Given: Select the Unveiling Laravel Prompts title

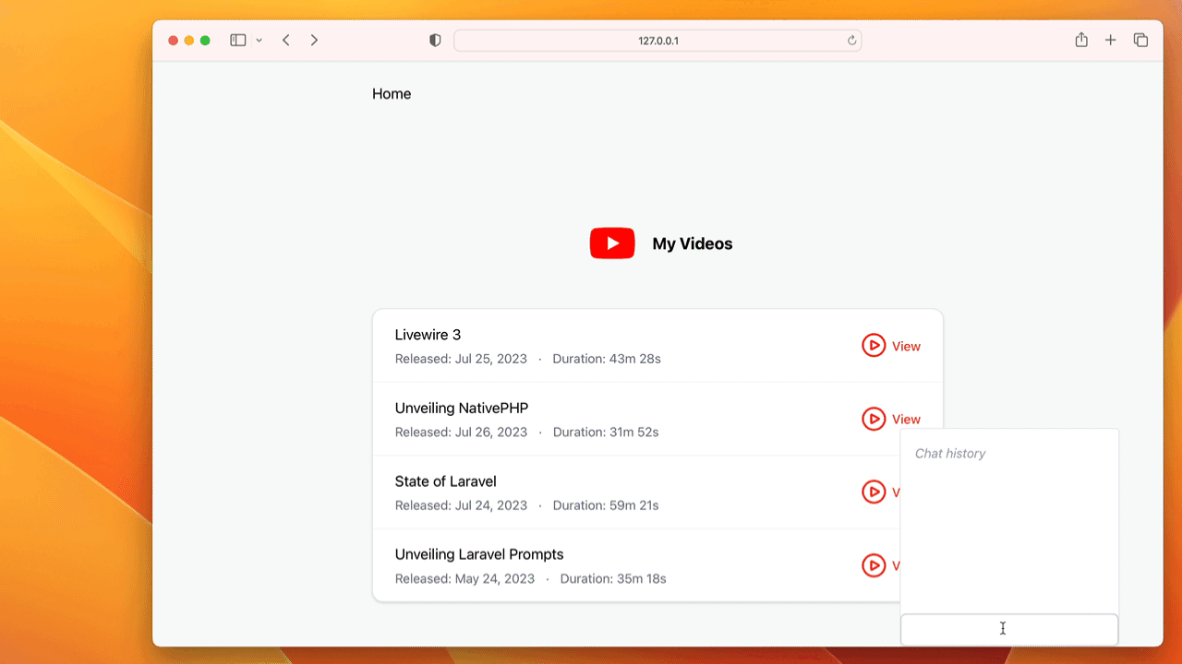Looking at the screenshot, I should [478, 554].
